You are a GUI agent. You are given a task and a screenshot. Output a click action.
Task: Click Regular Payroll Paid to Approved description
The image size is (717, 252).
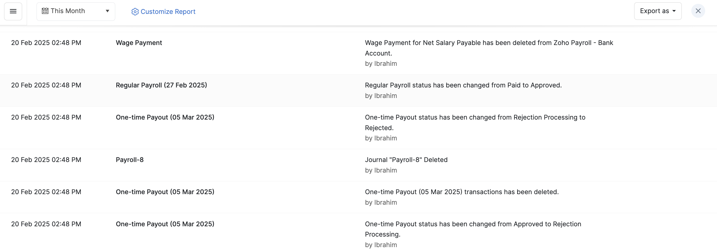point(463,85)
